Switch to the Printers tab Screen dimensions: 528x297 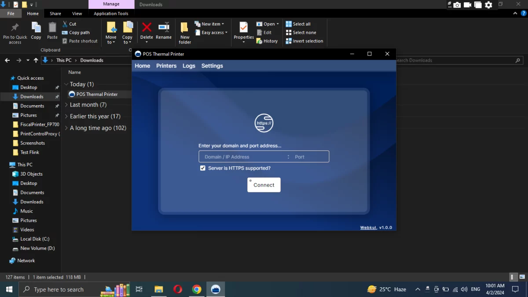166,66
